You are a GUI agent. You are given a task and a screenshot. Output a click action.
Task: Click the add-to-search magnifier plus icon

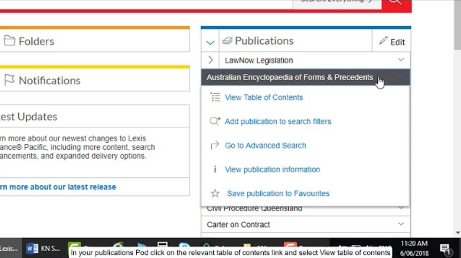coord(215,121)
